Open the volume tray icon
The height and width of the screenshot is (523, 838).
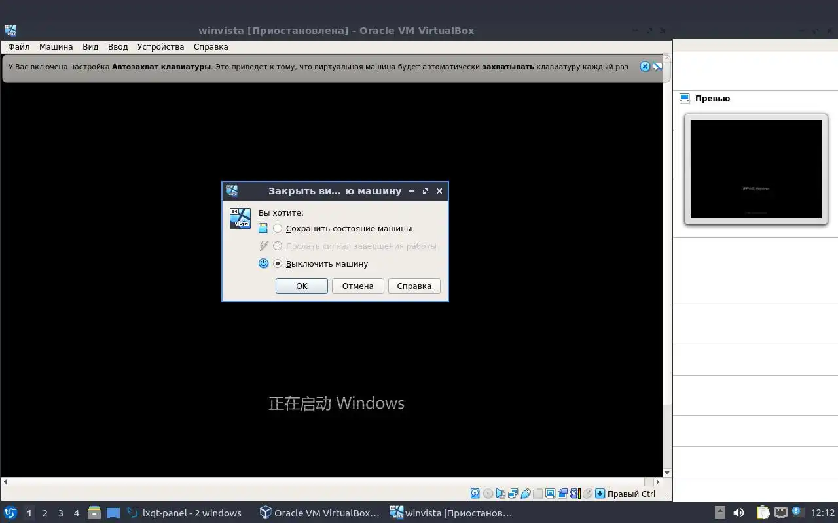[738, 513]
